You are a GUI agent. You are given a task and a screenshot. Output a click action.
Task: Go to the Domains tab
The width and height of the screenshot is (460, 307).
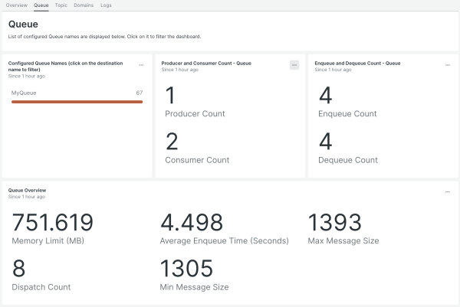tap(84, 5)
